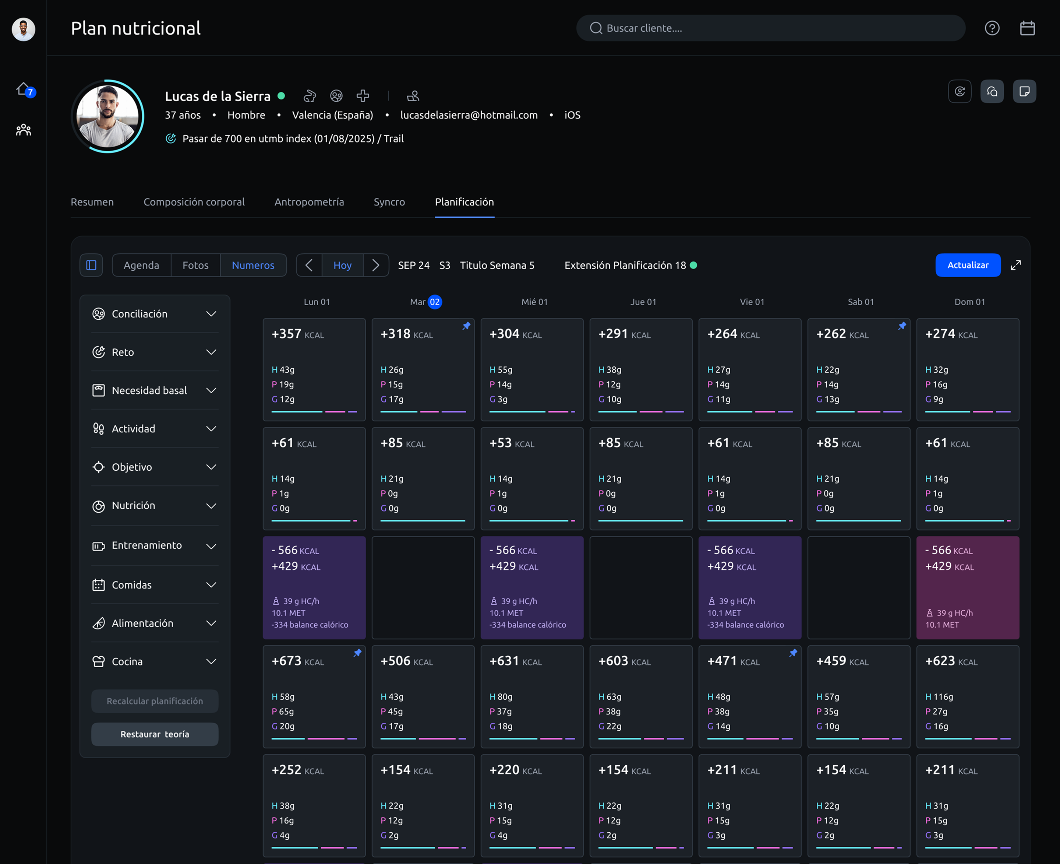Click the user avatar in the sidebar

[24, 29]
